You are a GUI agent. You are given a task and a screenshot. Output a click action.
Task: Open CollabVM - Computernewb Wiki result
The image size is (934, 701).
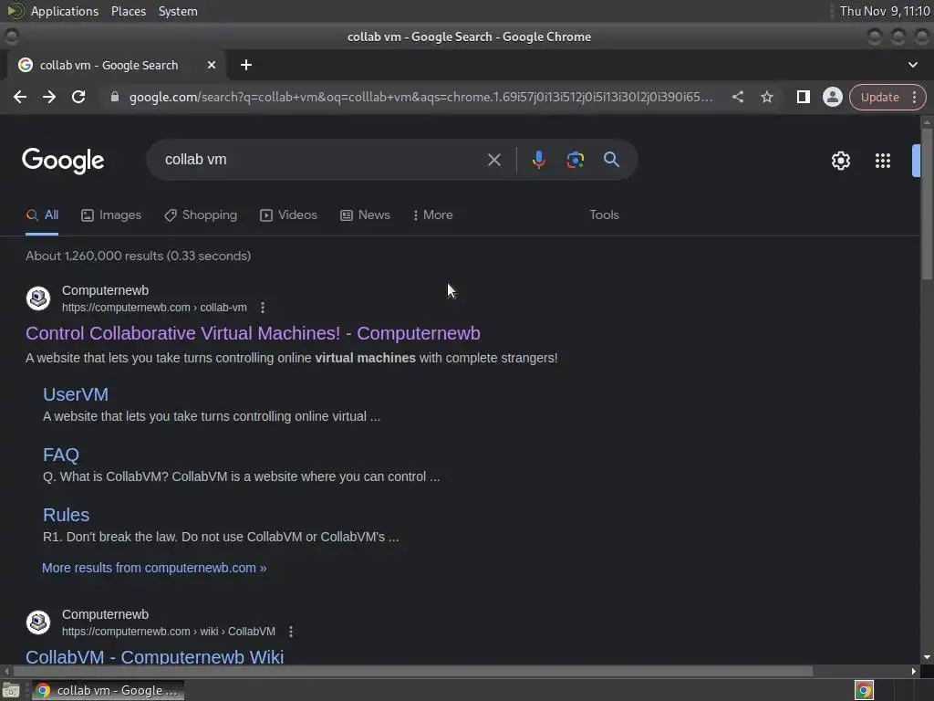point(155,657)
